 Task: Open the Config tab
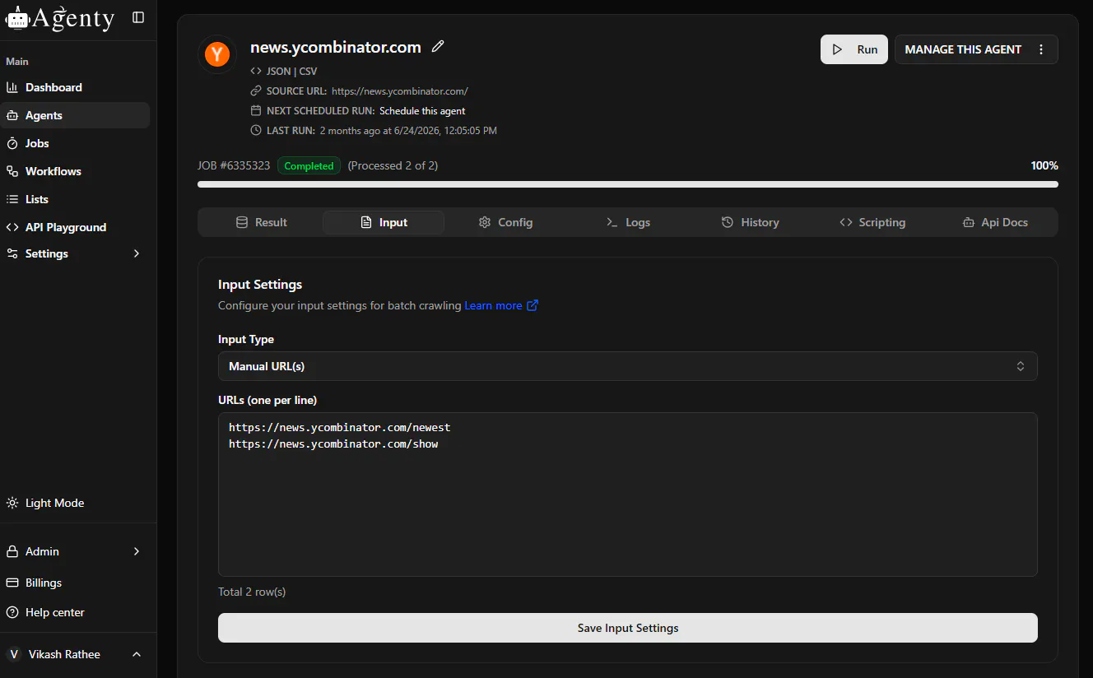coord(505,222)
